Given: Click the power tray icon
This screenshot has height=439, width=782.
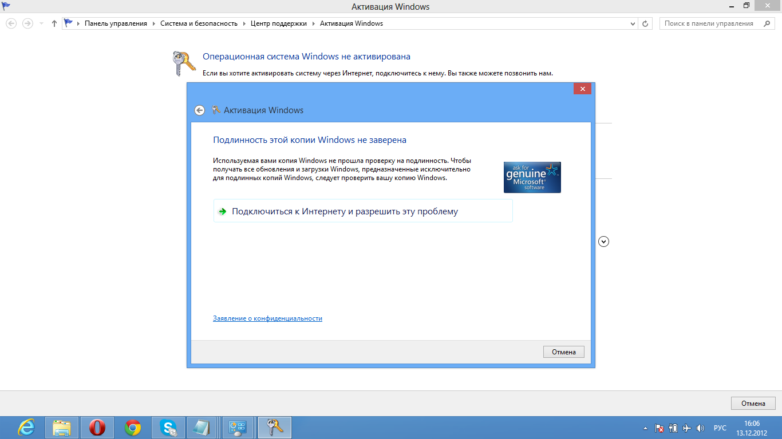Looking at the screenshot, I should pos(673,428).
